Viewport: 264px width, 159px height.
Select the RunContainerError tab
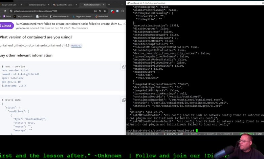[x=92, y=5]
